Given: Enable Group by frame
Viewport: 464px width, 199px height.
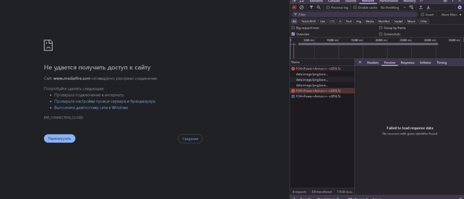Looking at the screenshot, I should point(380,28).
